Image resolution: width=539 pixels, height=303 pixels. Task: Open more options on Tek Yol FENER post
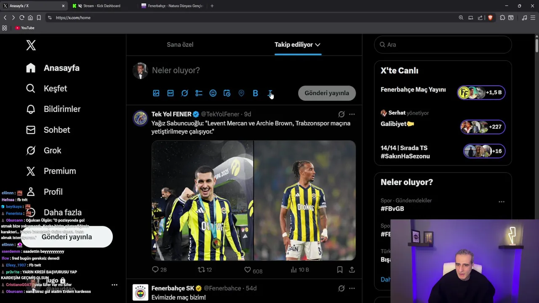click(352, 114)
